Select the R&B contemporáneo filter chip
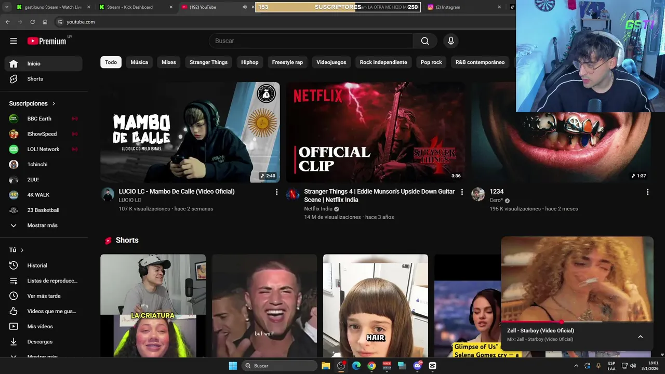The image size is (665, 374). pyautogui.click(x=480, y=62)
